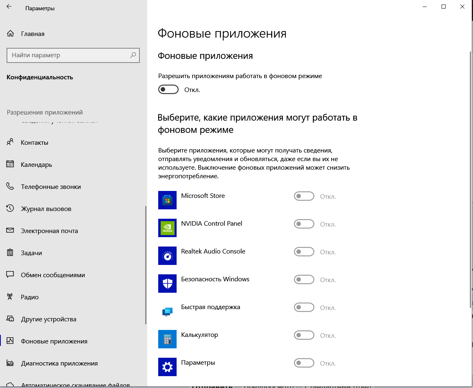This screenshot has width=473, height=388.
Task: Click the Безопасность Windows shield icon
Action: point(168,283)
